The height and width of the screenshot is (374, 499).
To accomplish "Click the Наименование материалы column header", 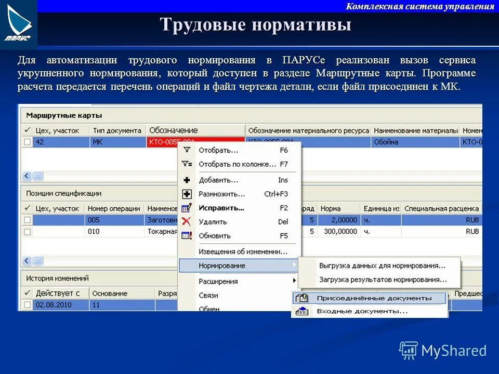I will click(x=415, y=130).
